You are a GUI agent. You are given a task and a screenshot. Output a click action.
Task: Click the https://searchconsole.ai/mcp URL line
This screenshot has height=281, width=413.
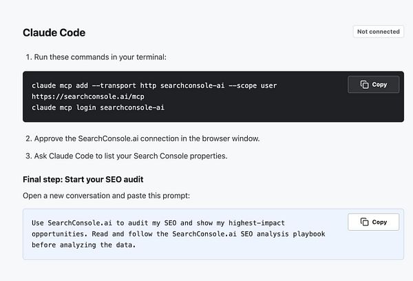click(x=88, y=96)
